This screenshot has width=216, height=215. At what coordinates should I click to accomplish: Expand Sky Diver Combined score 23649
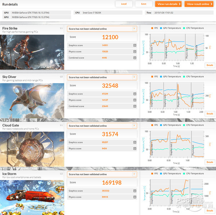click(x=135, y=106)
